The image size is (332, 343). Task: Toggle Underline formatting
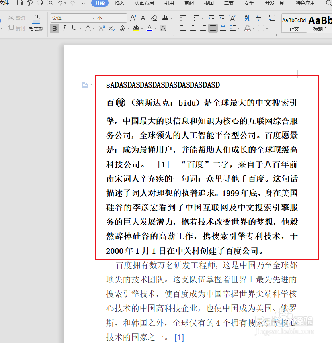coord(74,28)
